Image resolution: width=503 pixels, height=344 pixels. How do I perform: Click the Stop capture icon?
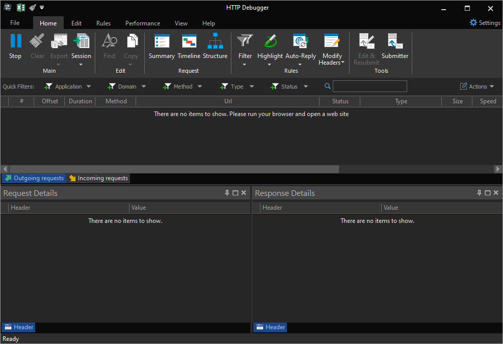[15, 41]
